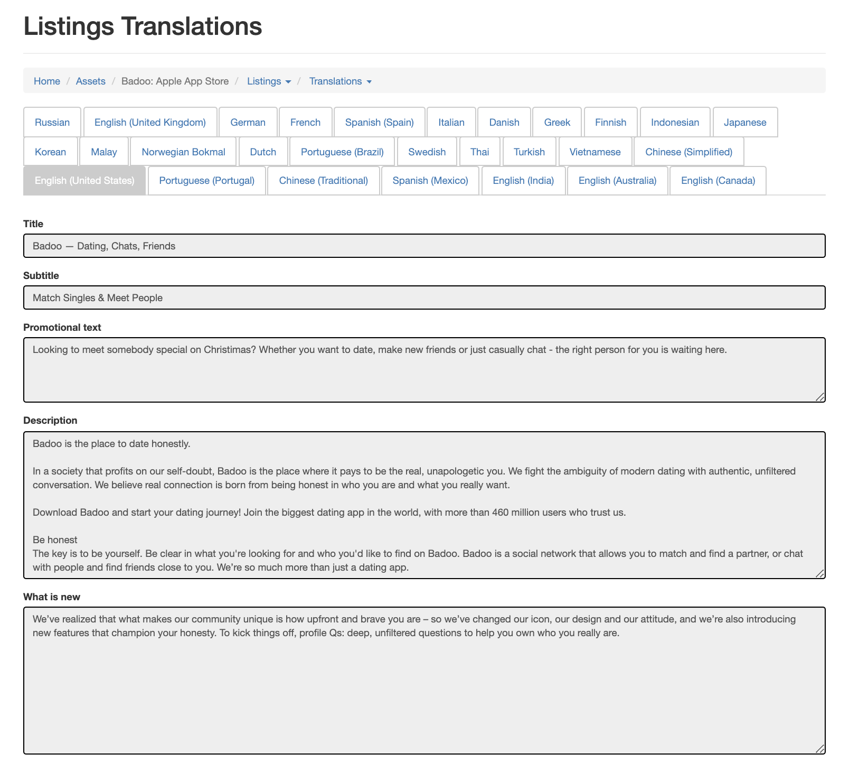Select the Greek tab
The height and width of the screenshot is (763, 868).
pyautogui.click(x=558, y=122)
